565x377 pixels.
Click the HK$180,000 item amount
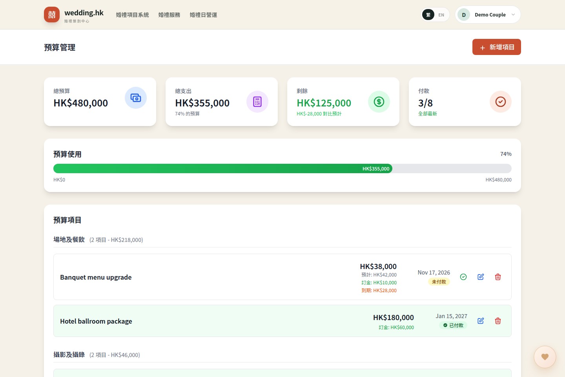tap(394, 318)
